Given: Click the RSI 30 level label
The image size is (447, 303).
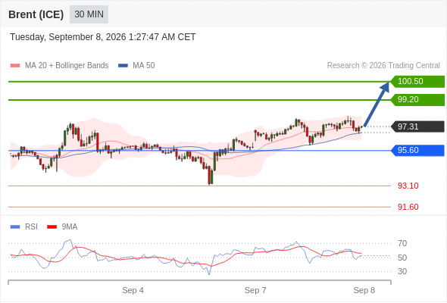Looking at the screenshot, I should [402, 271].
